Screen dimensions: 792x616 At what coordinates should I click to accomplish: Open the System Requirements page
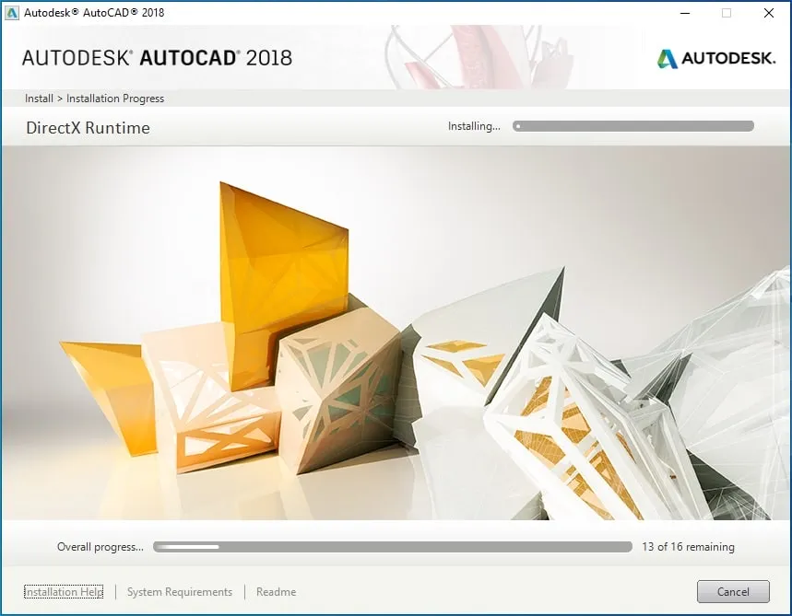(179, 591)
